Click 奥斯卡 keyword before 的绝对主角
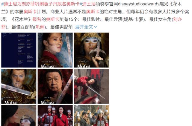Screen dimensions: 192x126 [93, 12]
